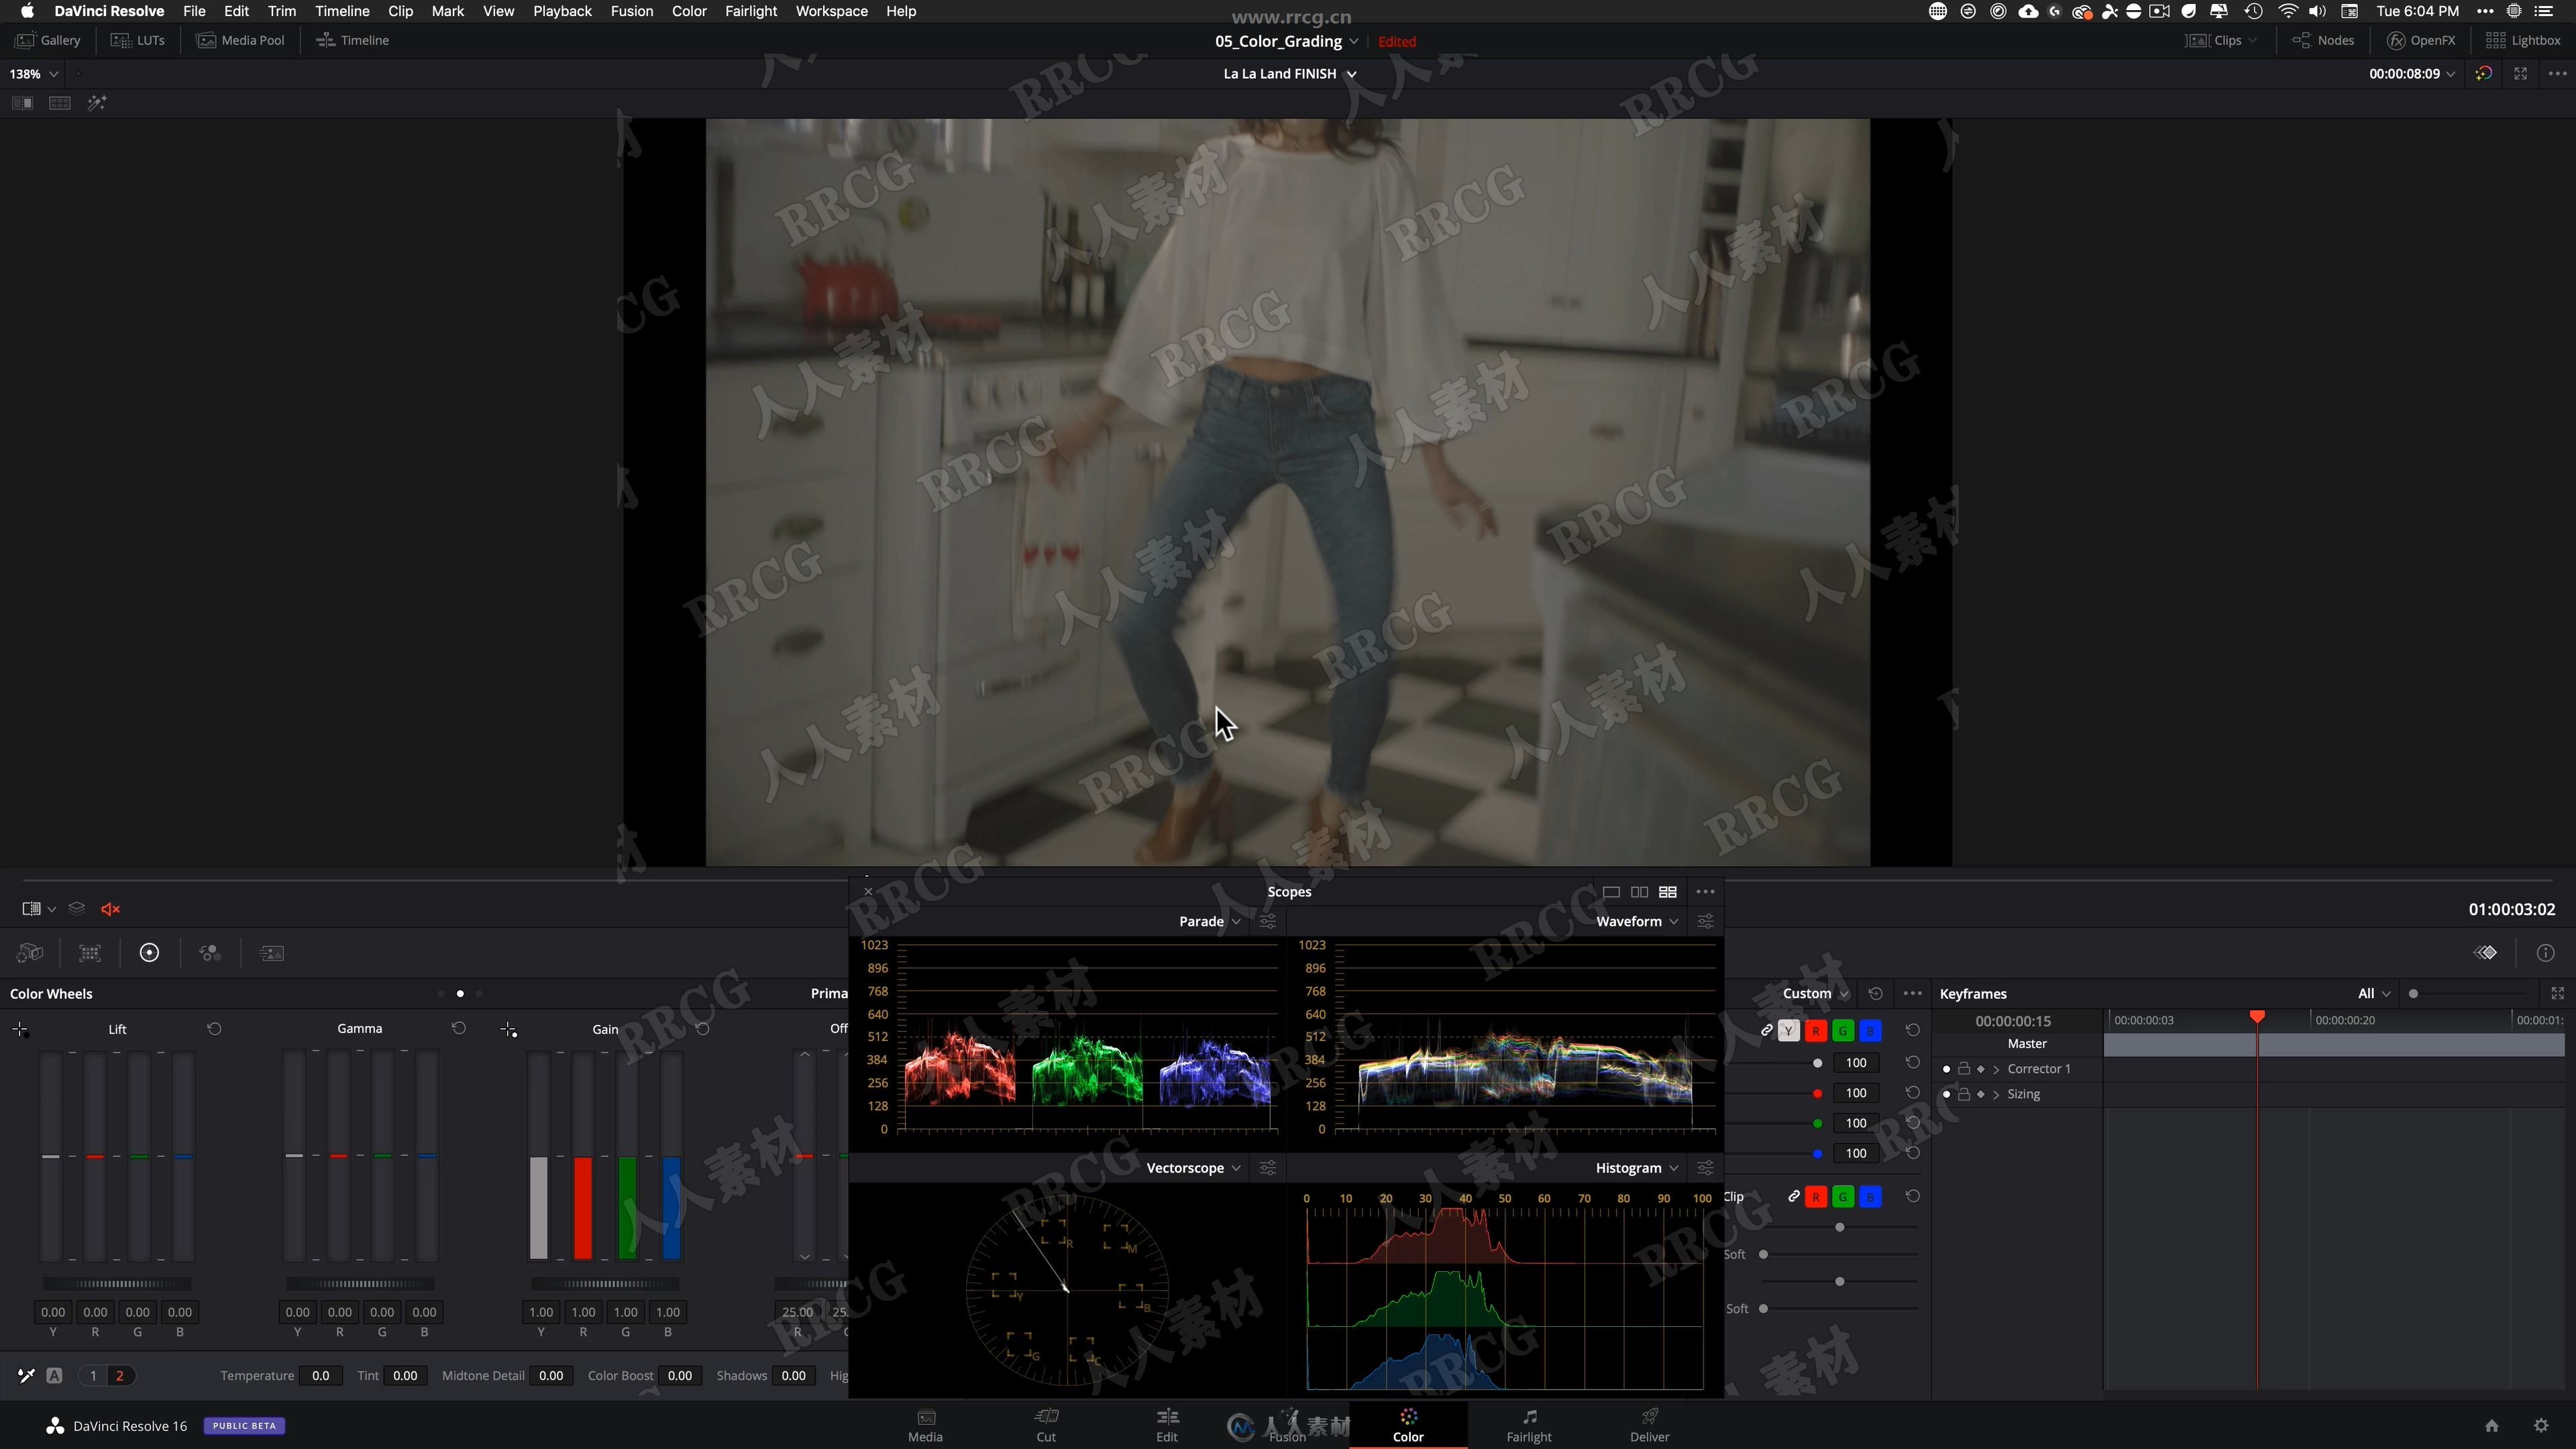Open Parade scope settings icon

pos(1267,921)
